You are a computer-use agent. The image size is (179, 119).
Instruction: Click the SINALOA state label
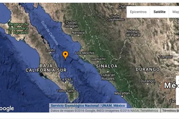tap(107, 66)
